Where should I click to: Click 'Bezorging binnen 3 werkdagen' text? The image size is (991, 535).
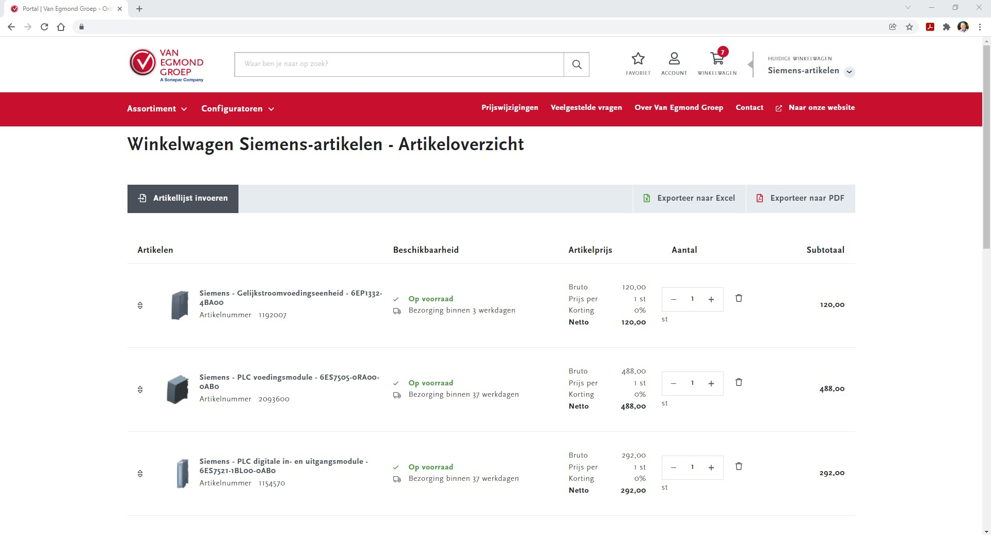point(462,310)
